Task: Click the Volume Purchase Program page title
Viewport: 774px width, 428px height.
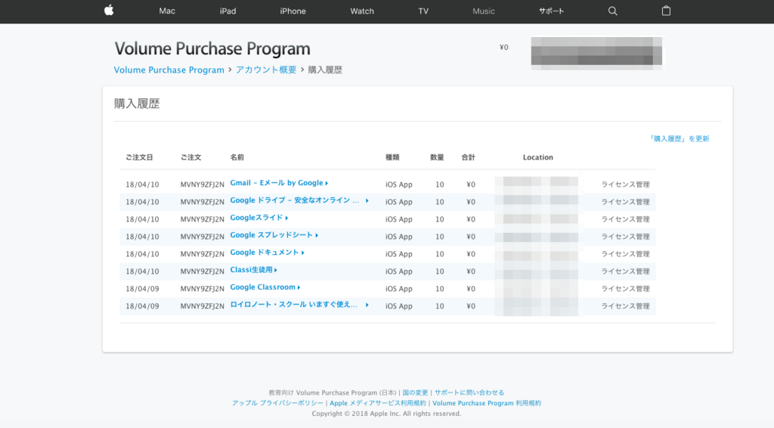Action: tap(212, 49)
